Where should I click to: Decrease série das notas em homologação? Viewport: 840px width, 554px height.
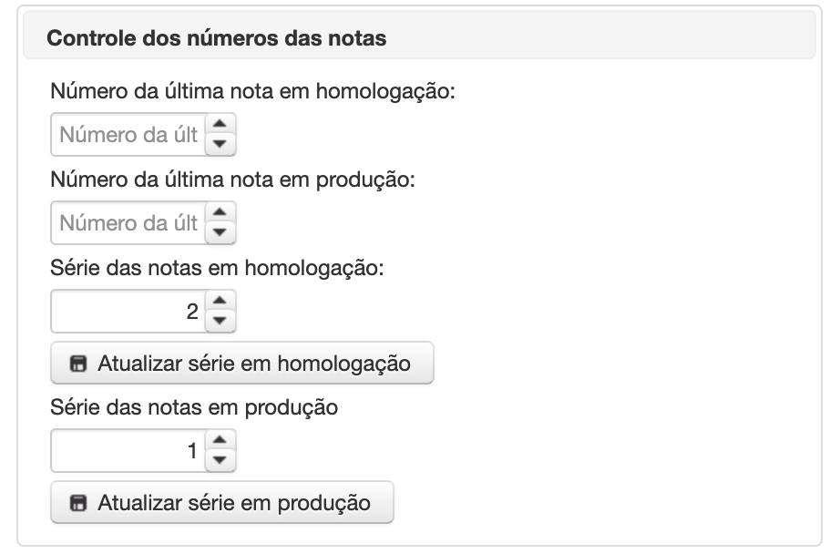click(220, 321)
